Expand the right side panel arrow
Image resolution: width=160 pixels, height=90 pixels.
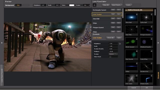coord(158,43)
